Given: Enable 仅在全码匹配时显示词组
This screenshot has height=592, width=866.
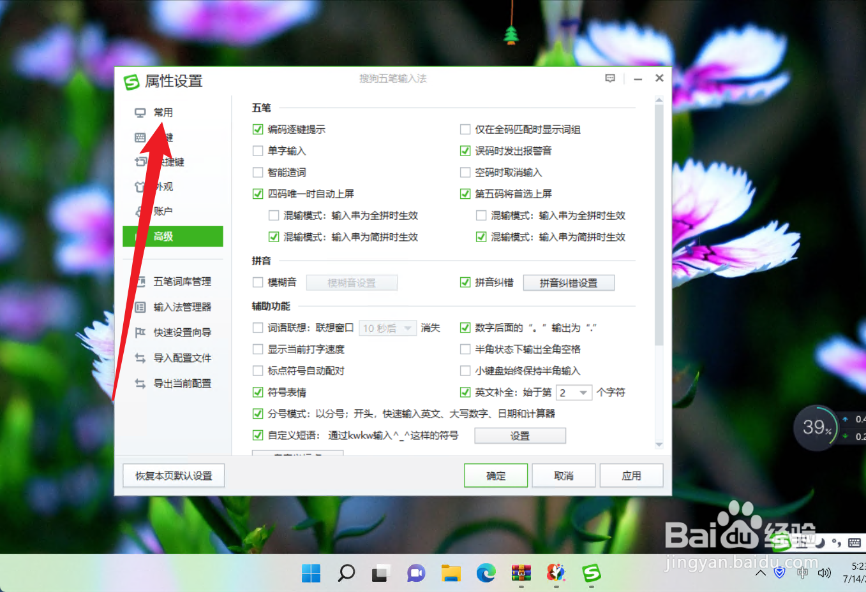Looking at the screenshot, I should pyautogui.click(x=465, y=129).
